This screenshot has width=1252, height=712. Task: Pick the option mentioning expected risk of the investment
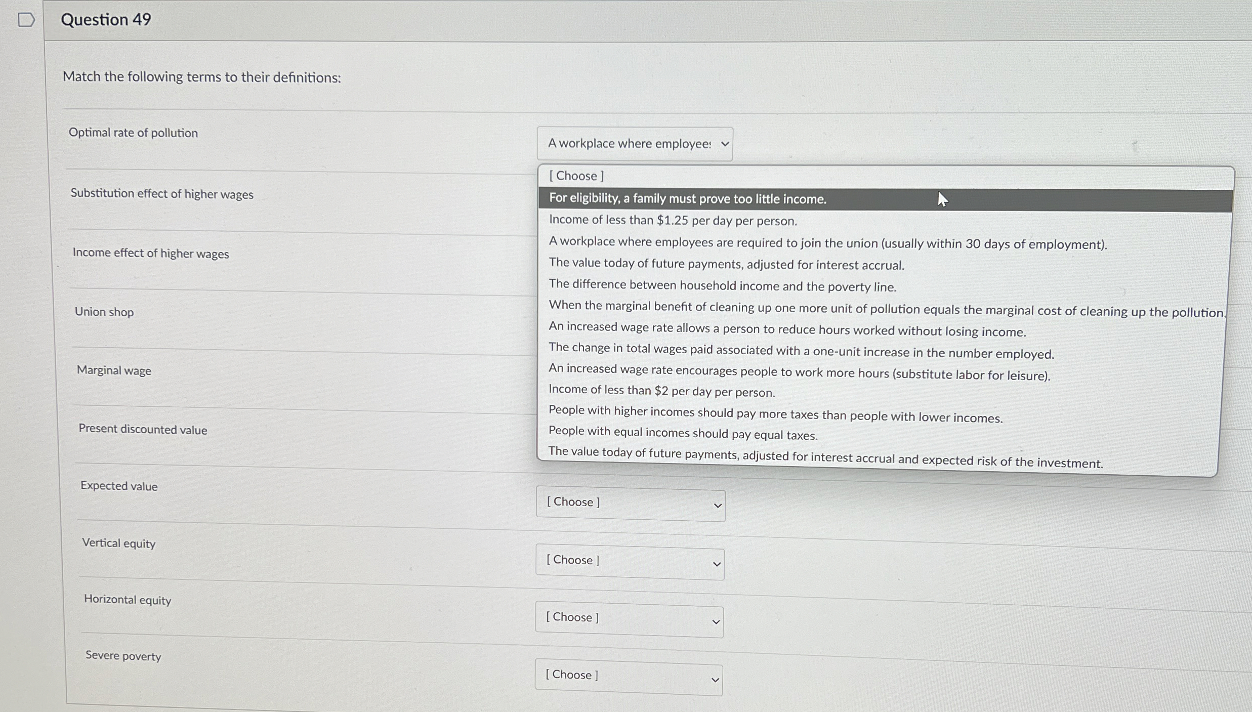pyautogui.click(x=825, y=457)
